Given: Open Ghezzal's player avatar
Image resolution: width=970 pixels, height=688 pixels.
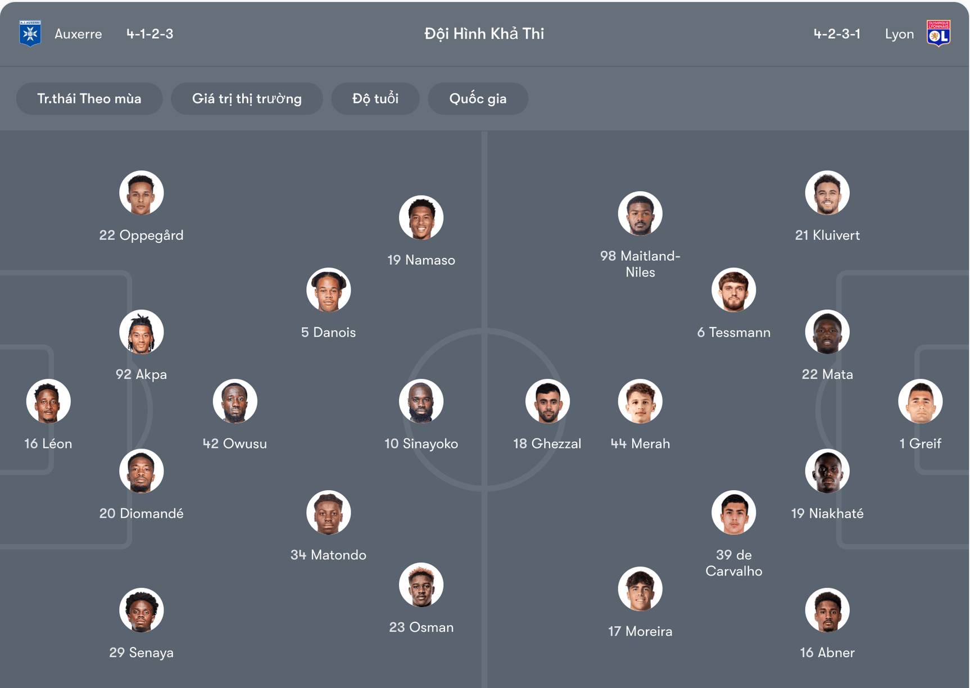Looking at the screenshot, I should pyautogui.click(x=548, y=401).
